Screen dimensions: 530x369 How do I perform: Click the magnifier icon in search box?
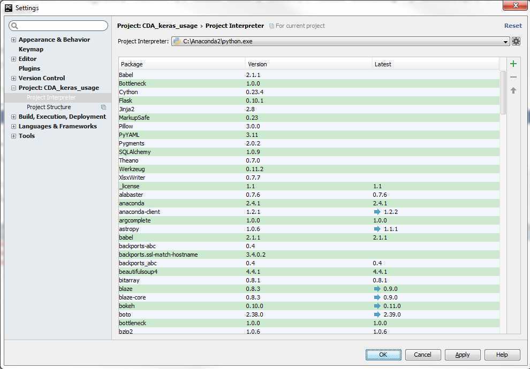pyautogui.click(x=15, y=26)
